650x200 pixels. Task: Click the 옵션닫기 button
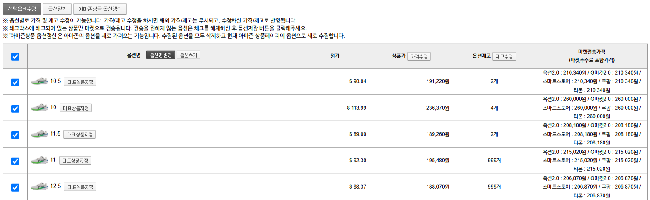click(57, 9)
